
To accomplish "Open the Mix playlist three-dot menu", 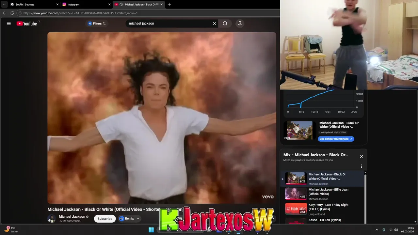I will click(361, 166).
